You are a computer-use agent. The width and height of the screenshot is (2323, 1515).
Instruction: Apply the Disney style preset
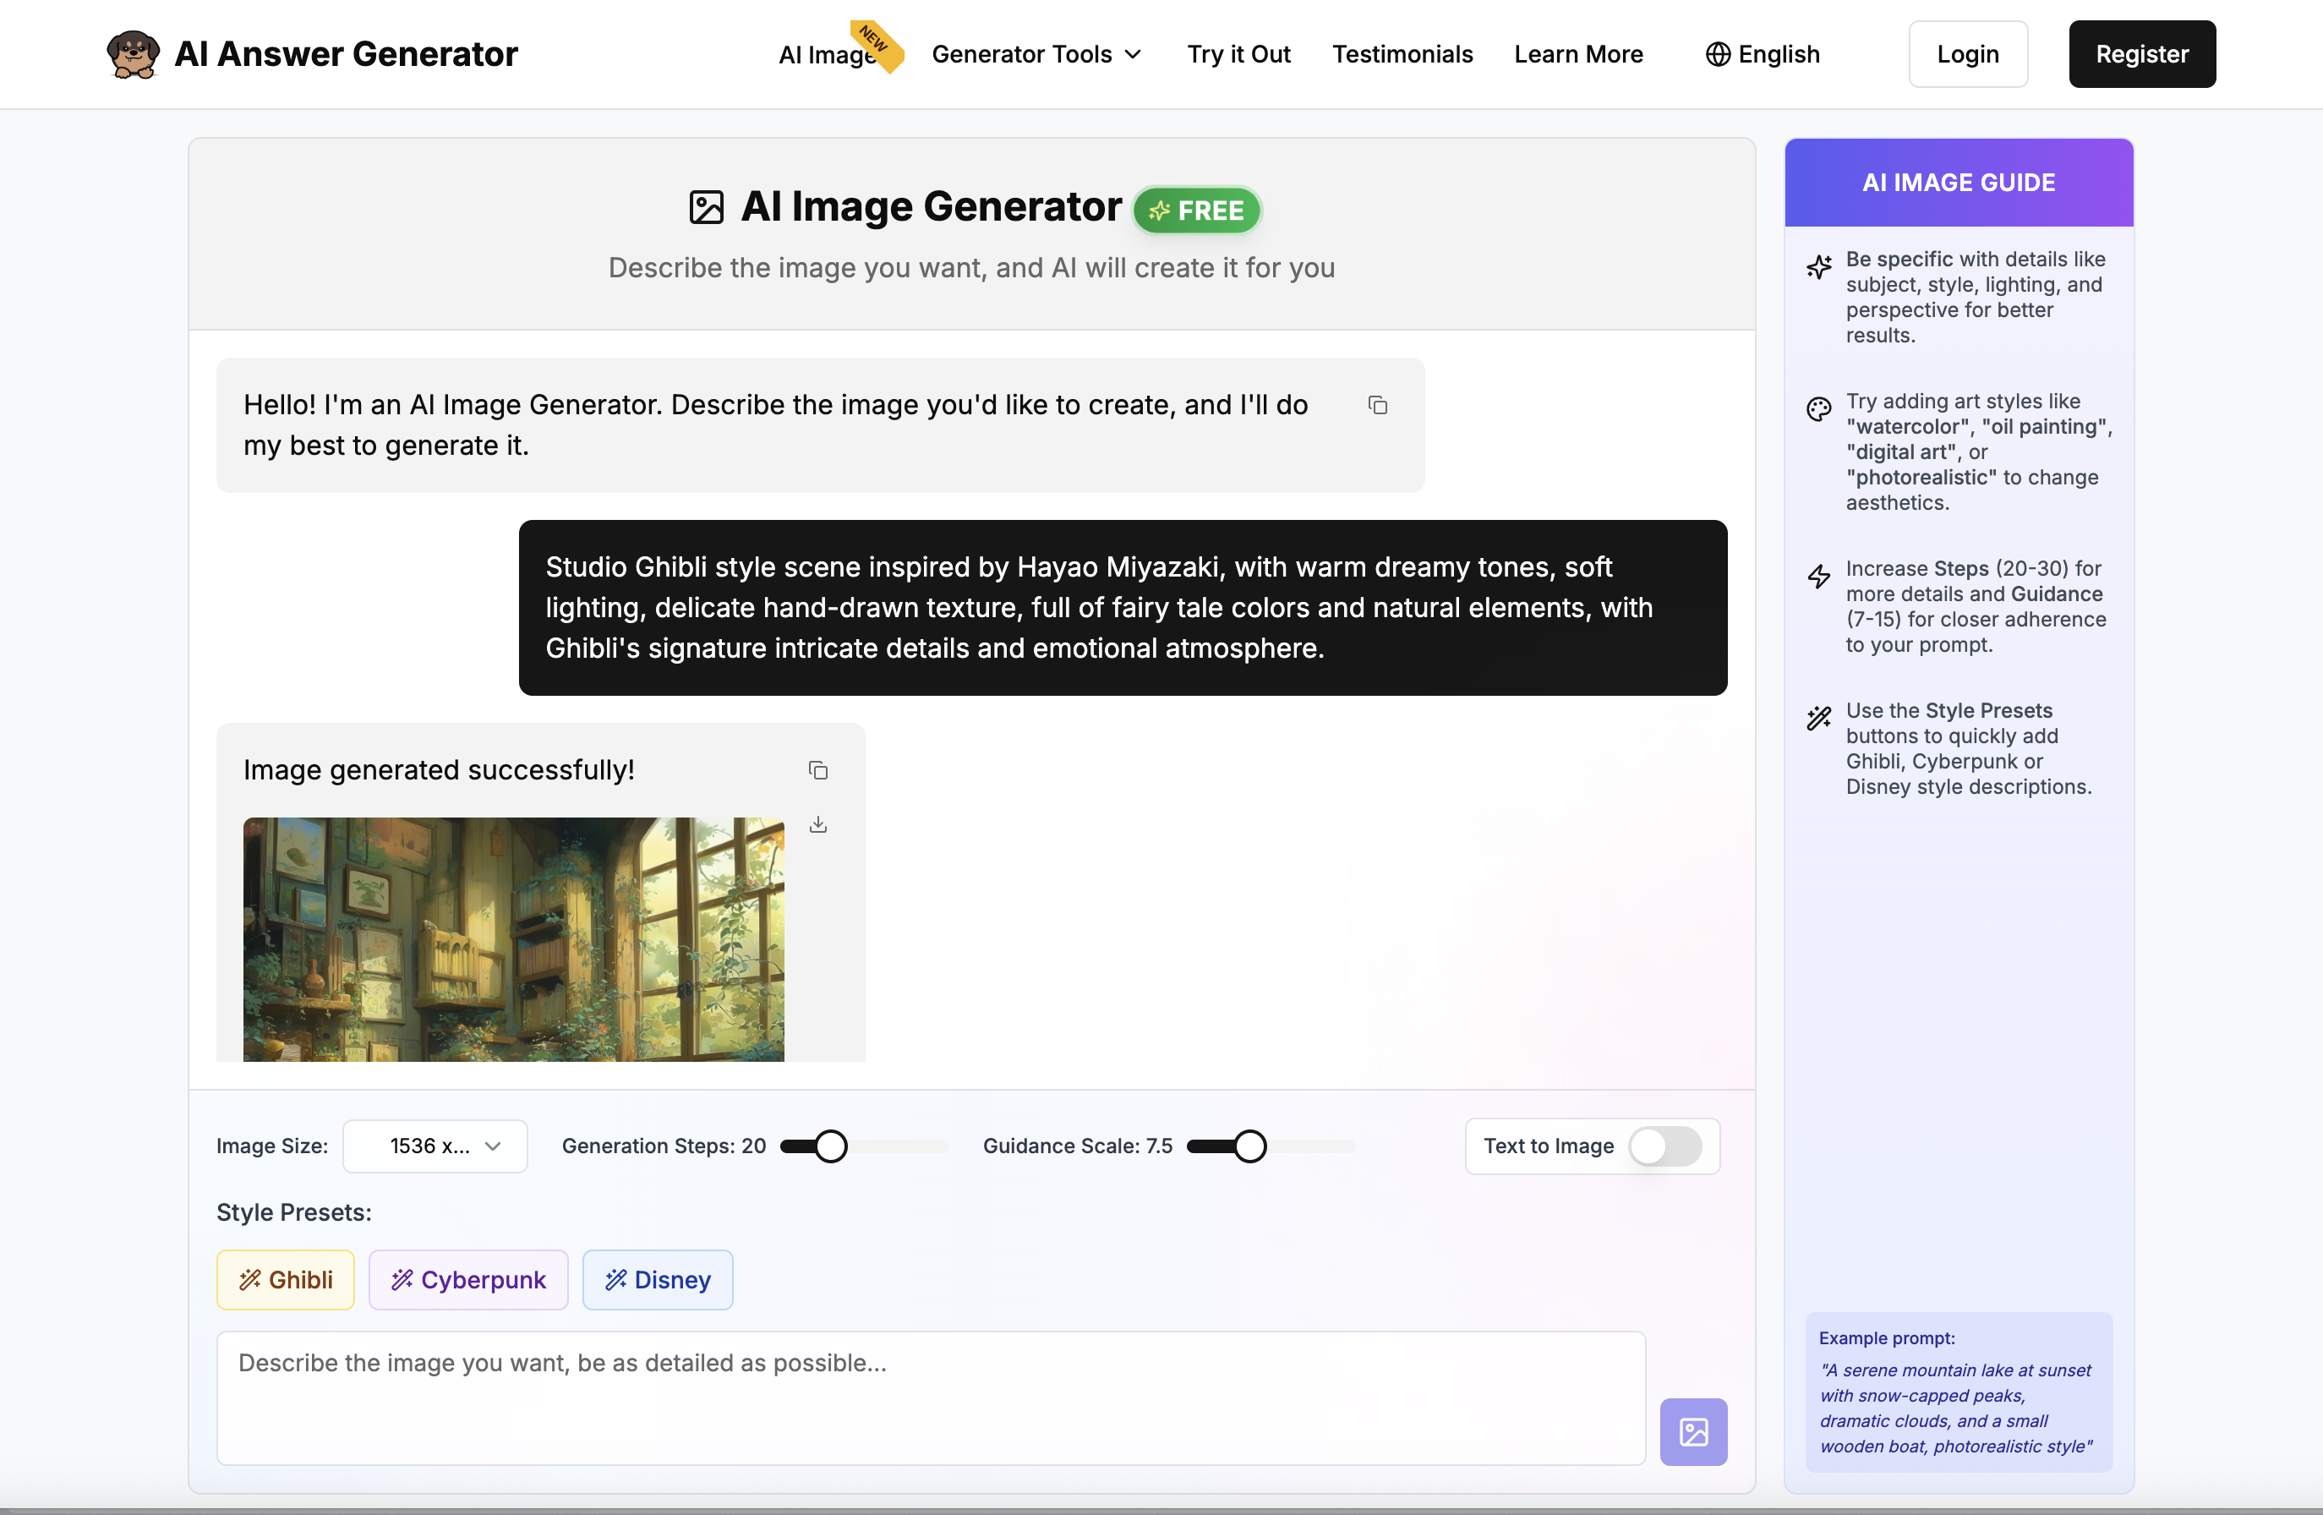coord(658,1280)
